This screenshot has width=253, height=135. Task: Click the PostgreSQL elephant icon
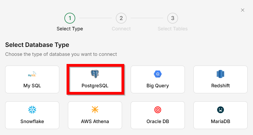click(x=95, y=74)
